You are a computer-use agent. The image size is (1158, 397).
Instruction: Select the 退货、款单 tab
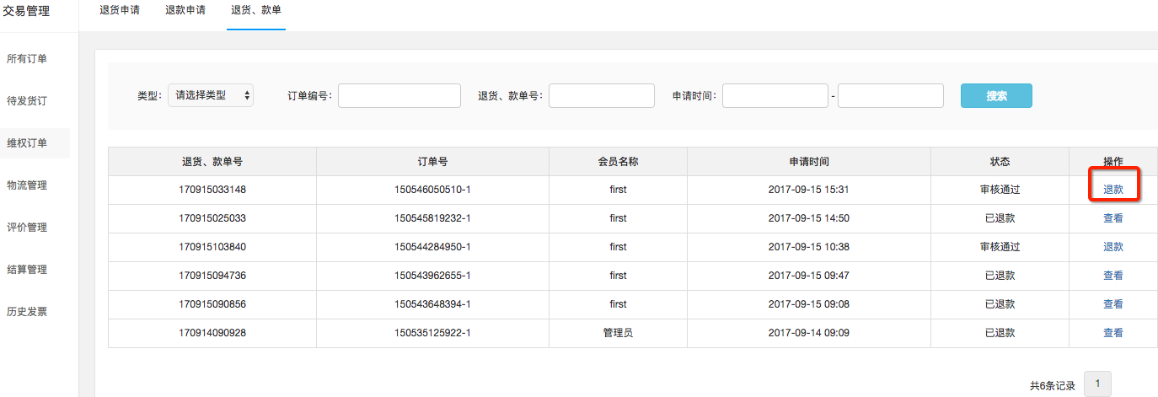(x=256, y=13)
